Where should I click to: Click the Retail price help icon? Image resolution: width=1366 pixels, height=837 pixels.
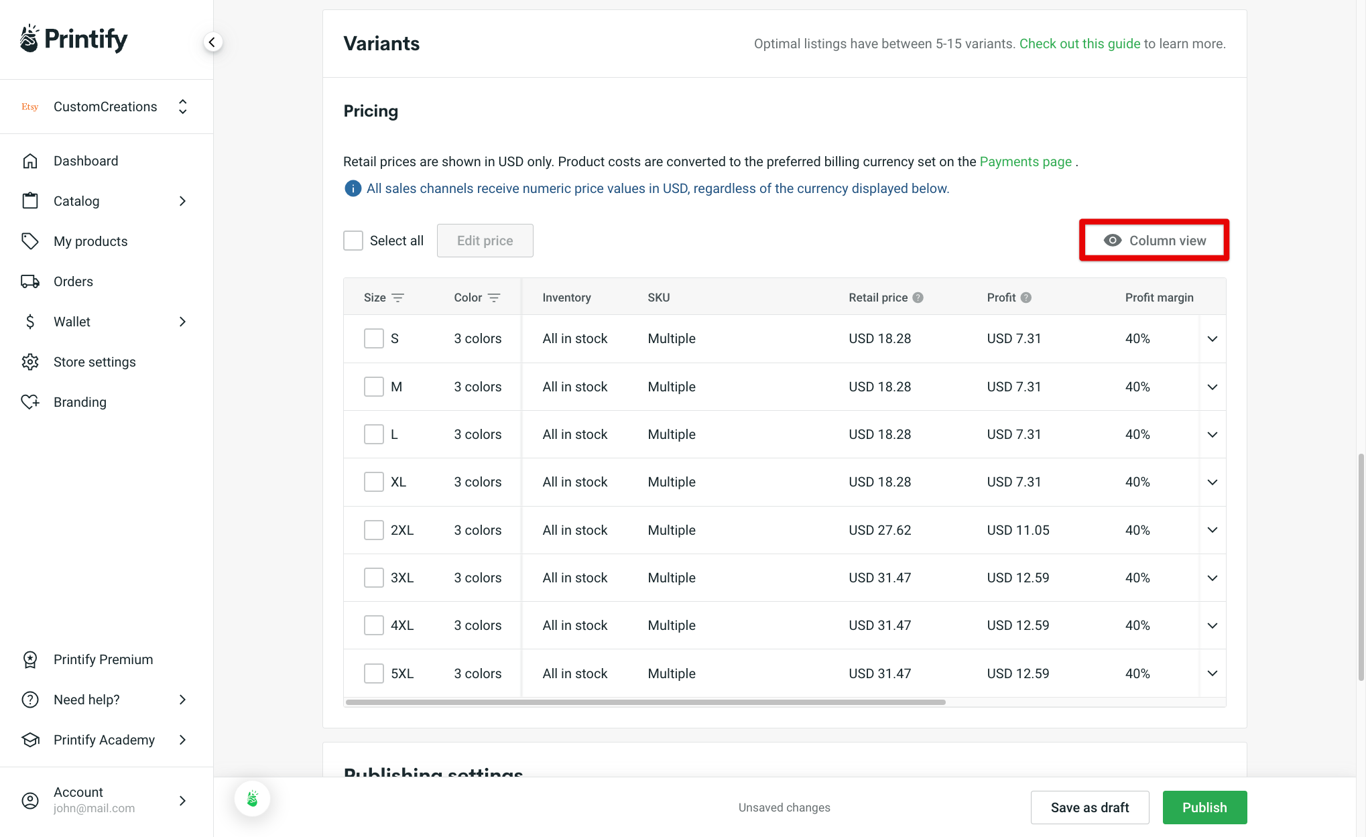(918, 297)
